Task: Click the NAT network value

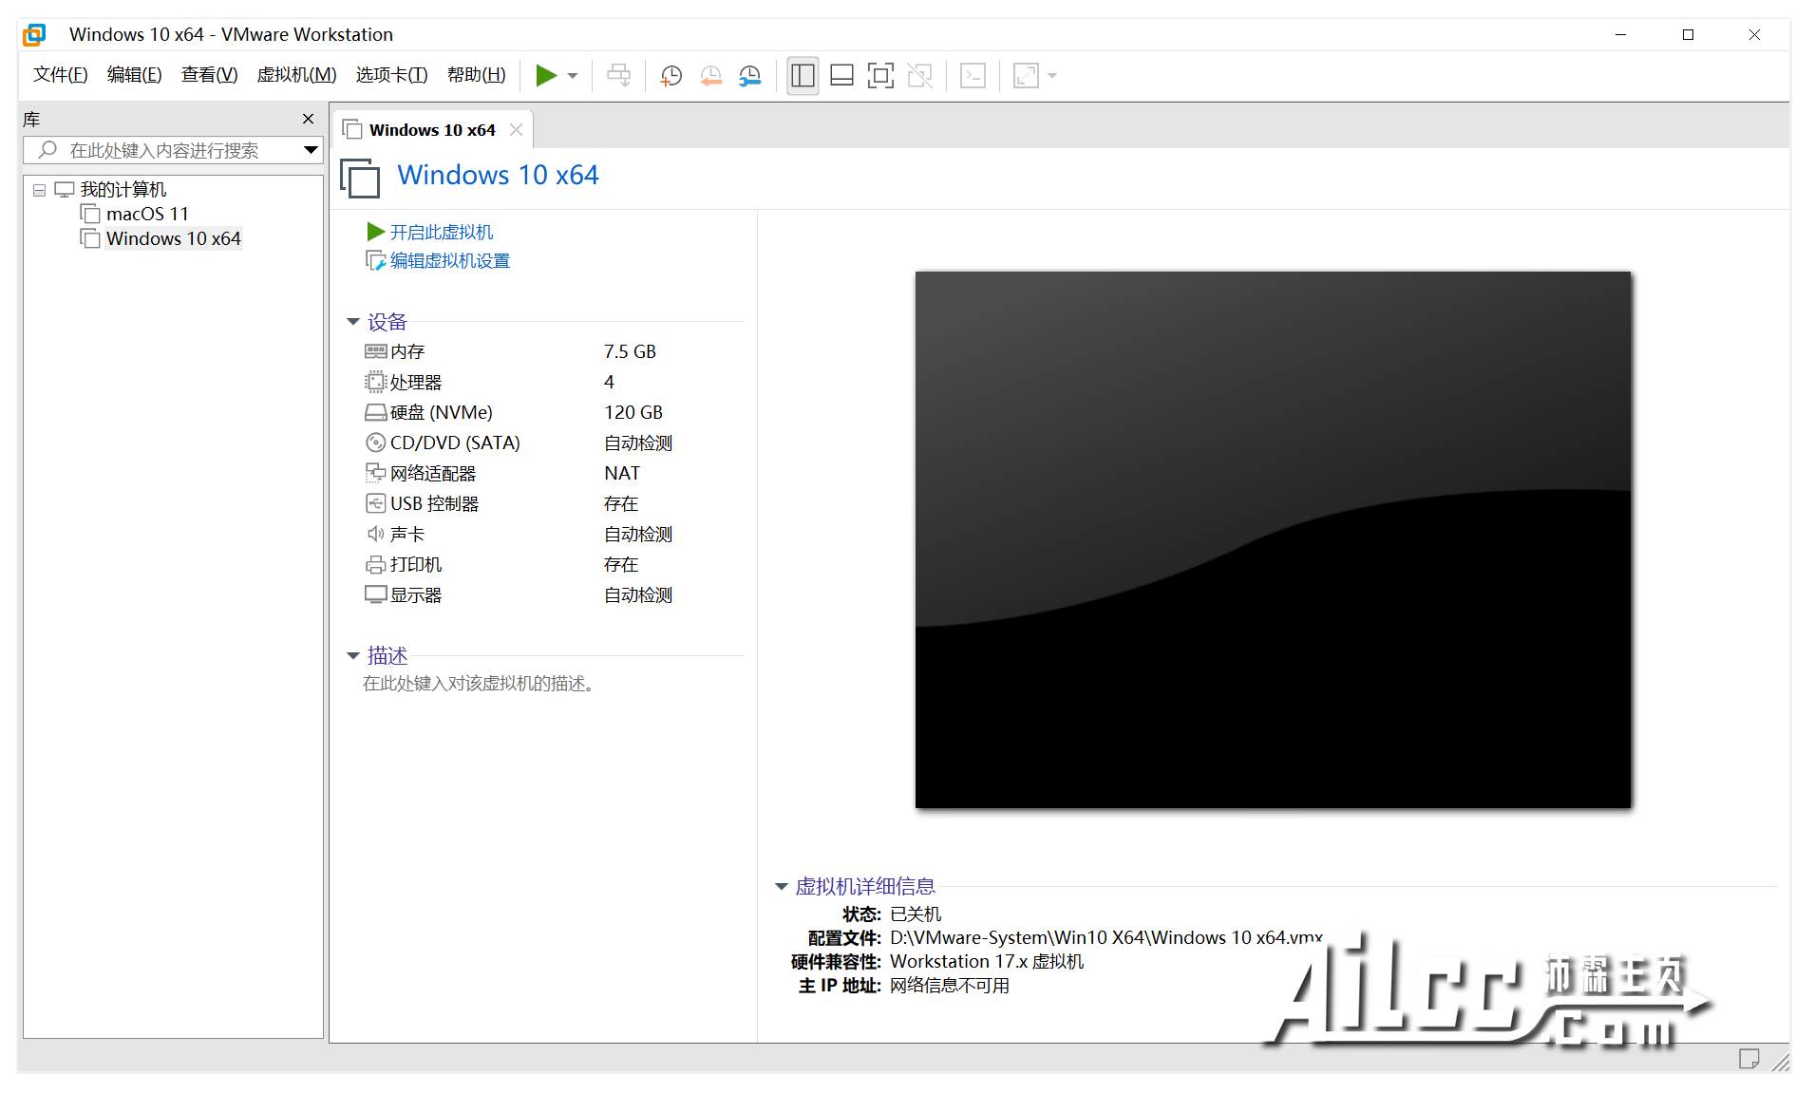Action: [x=622, y=473]
